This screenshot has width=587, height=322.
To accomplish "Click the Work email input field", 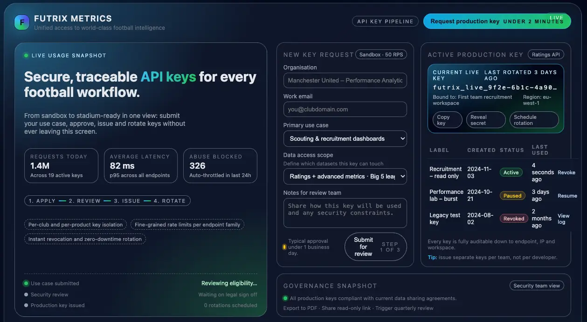I will tap(345, 109).
